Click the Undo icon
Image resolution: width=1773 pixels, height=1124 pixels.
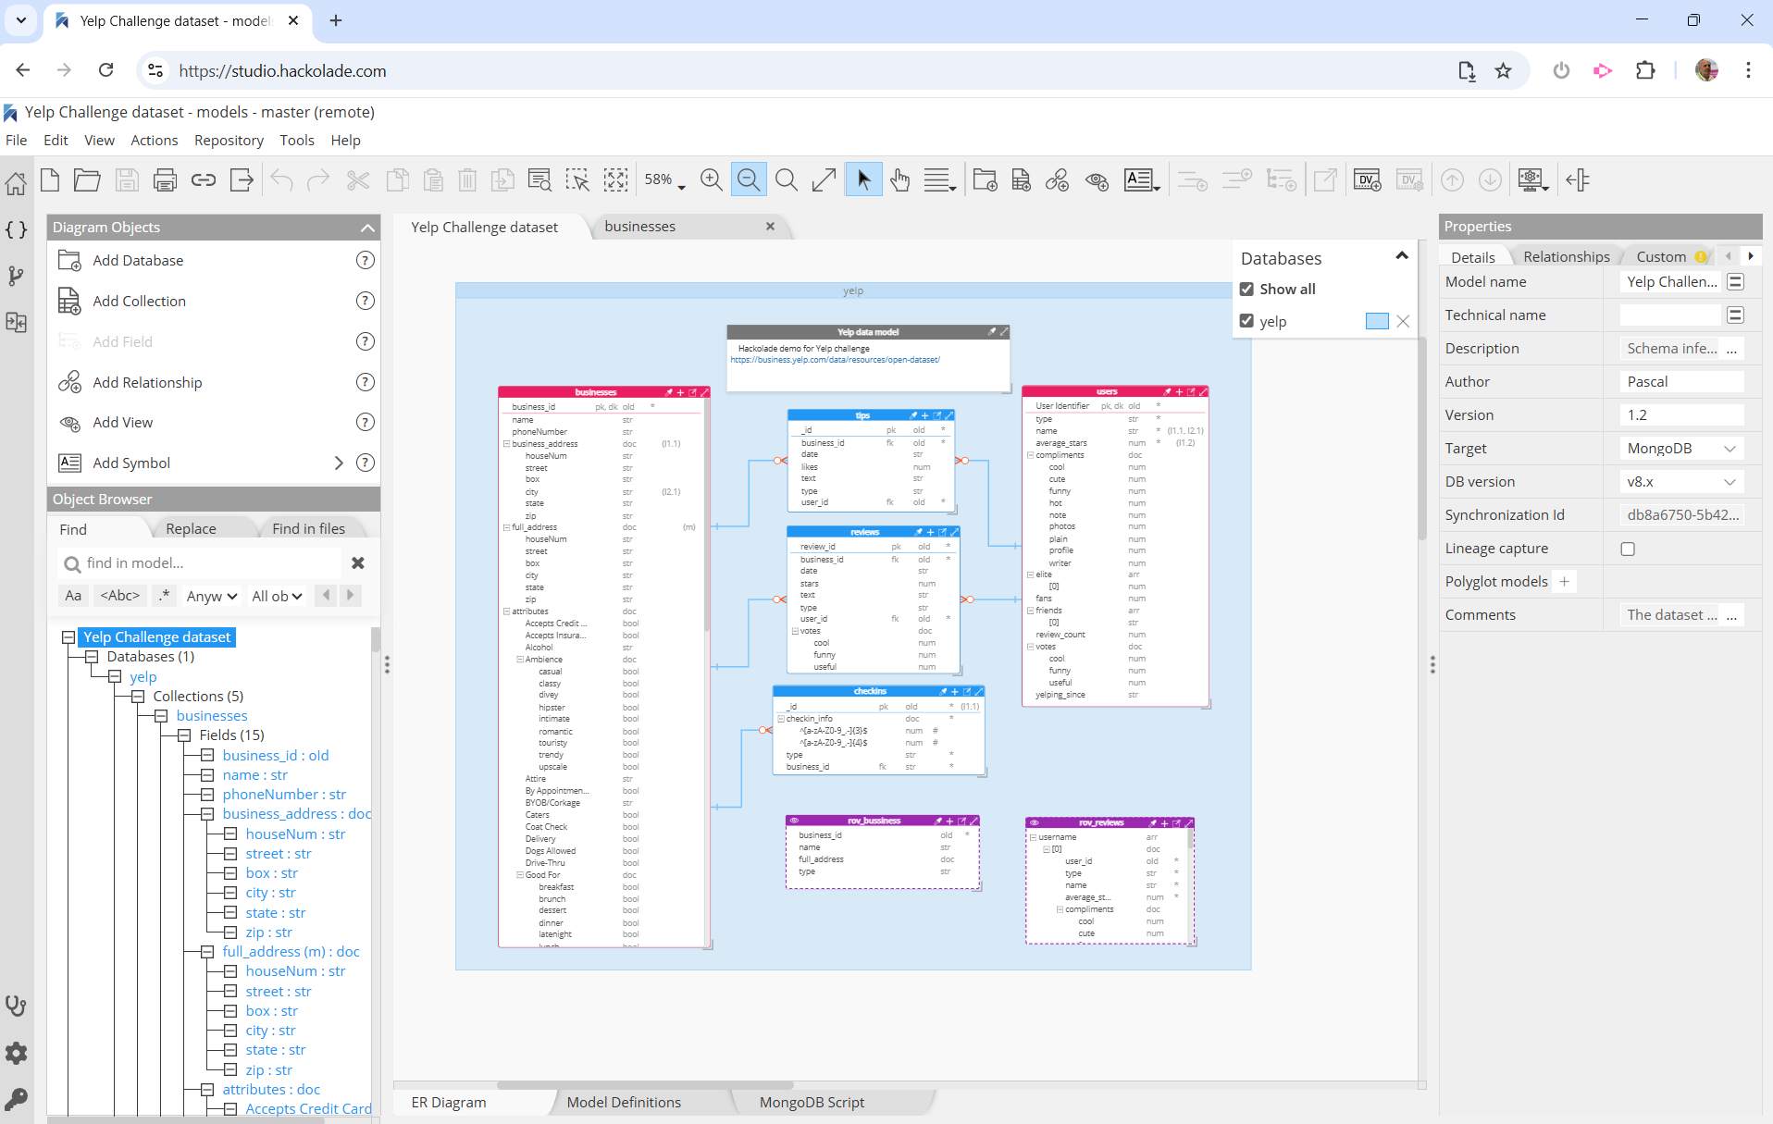(x=282, y=179)
